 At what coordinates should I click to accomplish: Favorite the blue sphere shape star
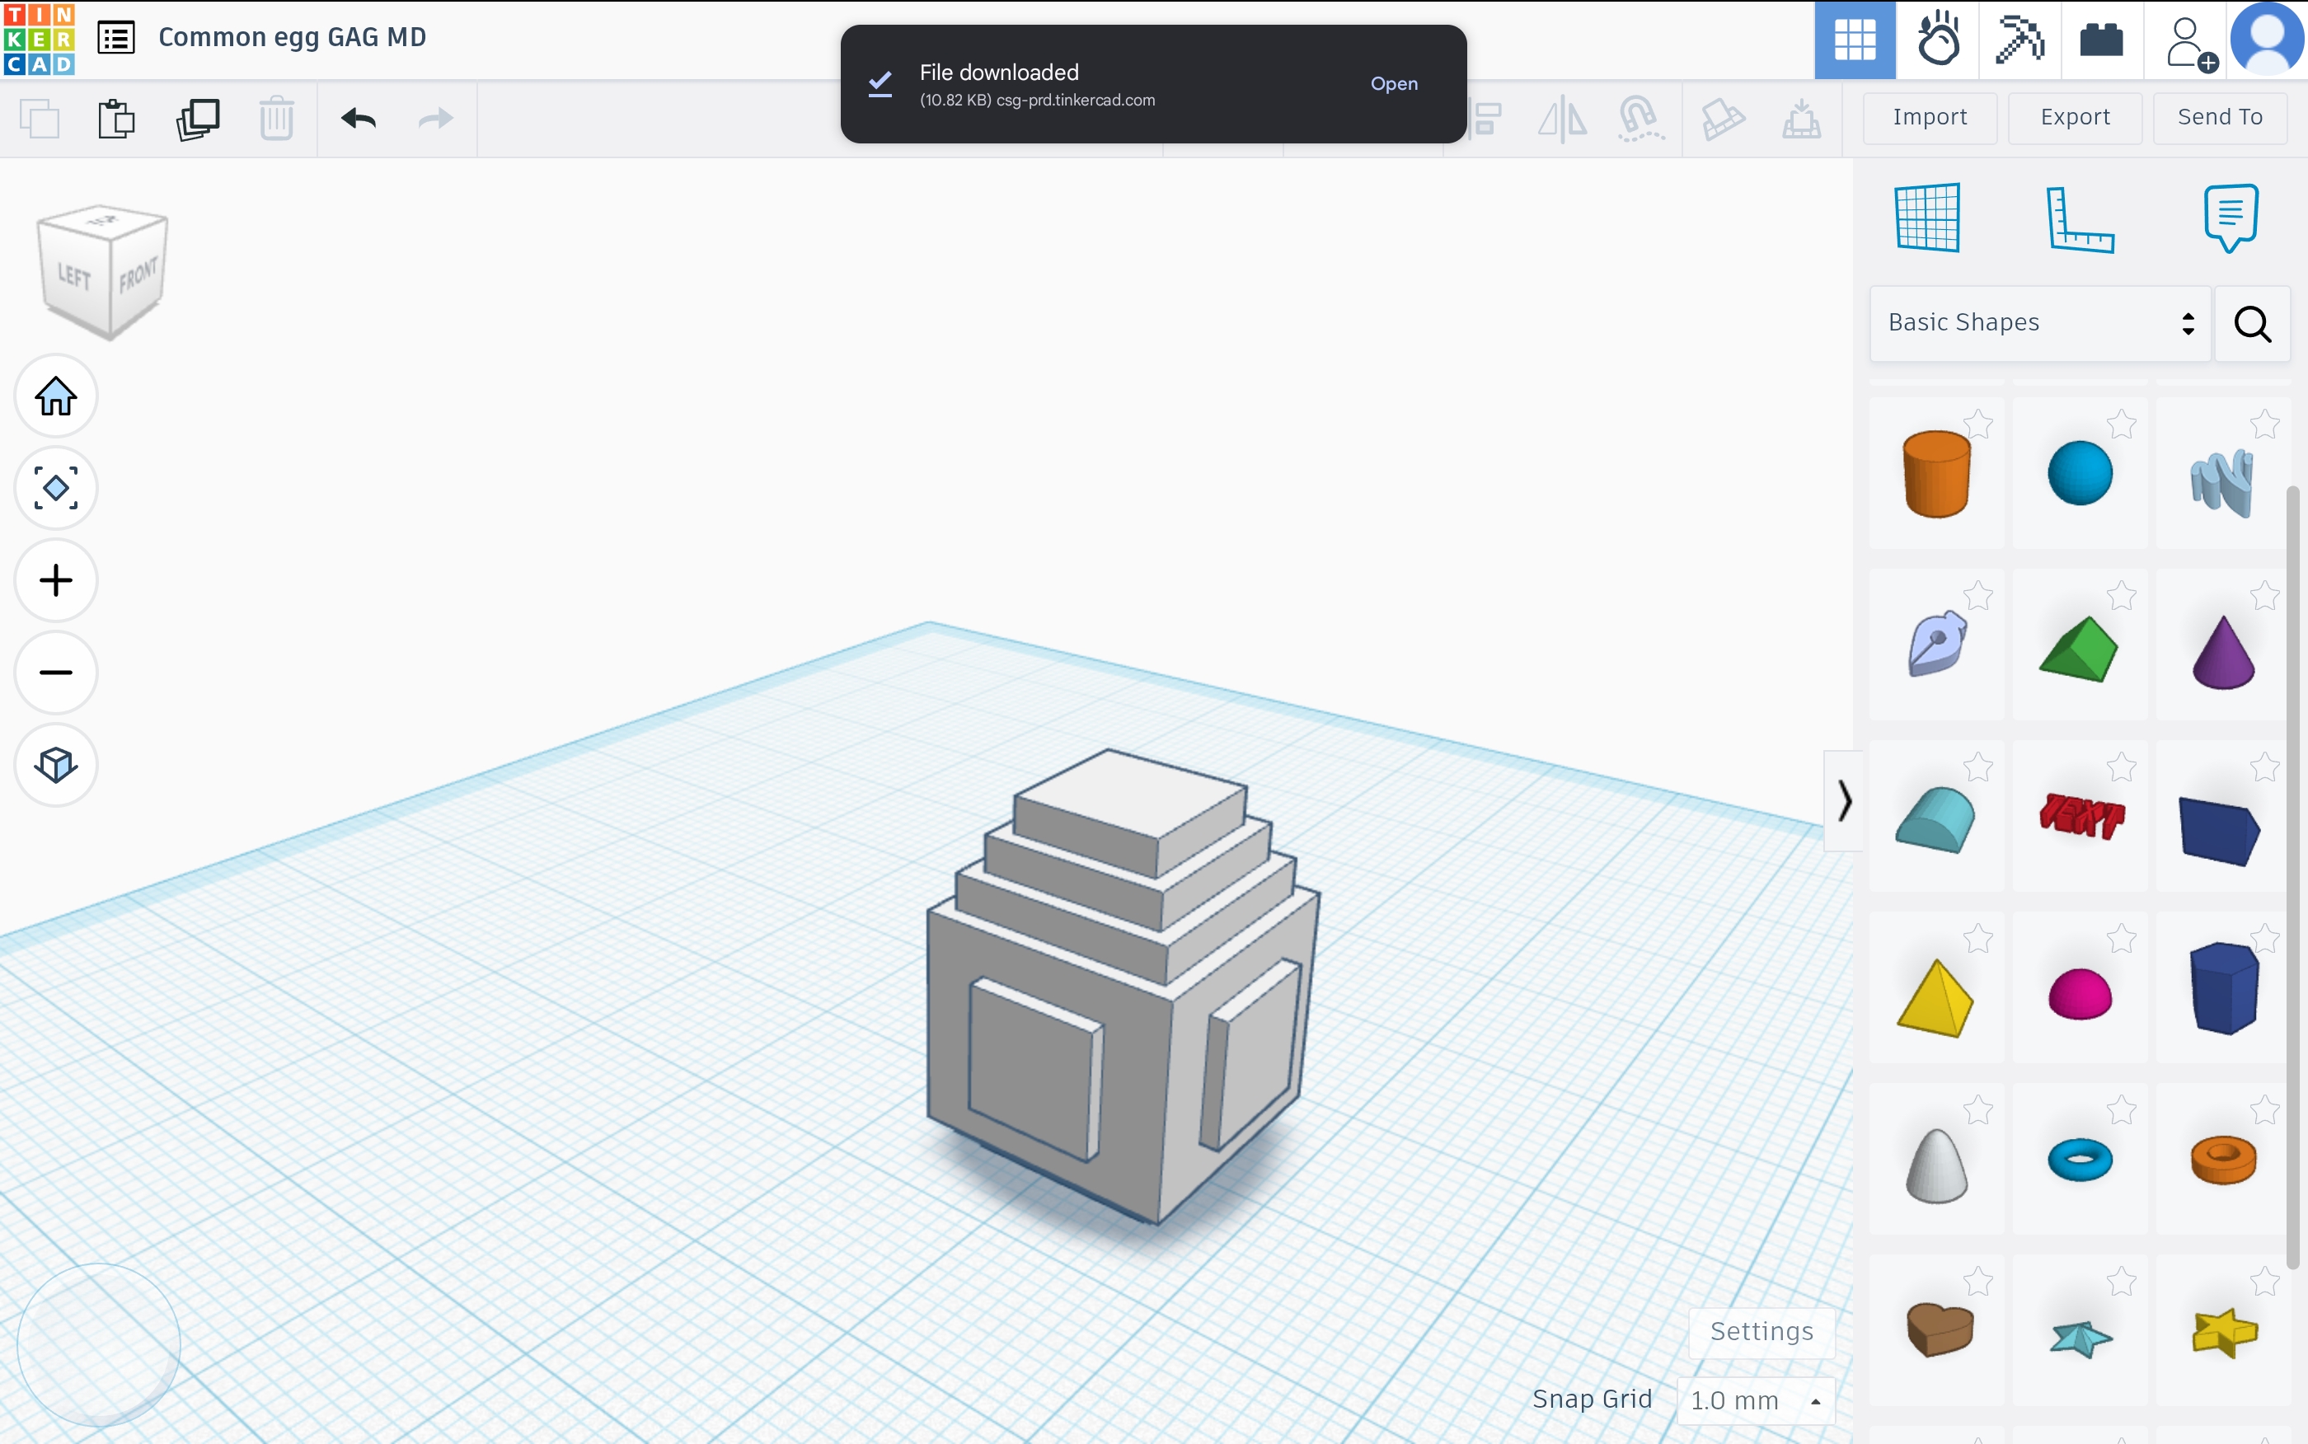tap(2122, 424)
